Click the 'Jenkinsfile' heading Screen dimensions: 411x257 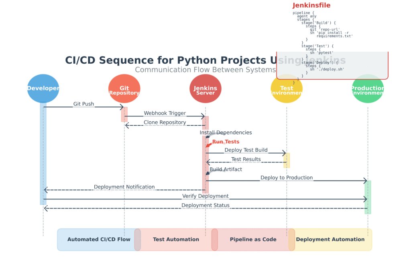[311, 5]
